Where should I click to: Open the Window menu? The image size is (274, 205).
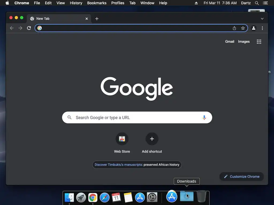point(147,3)
